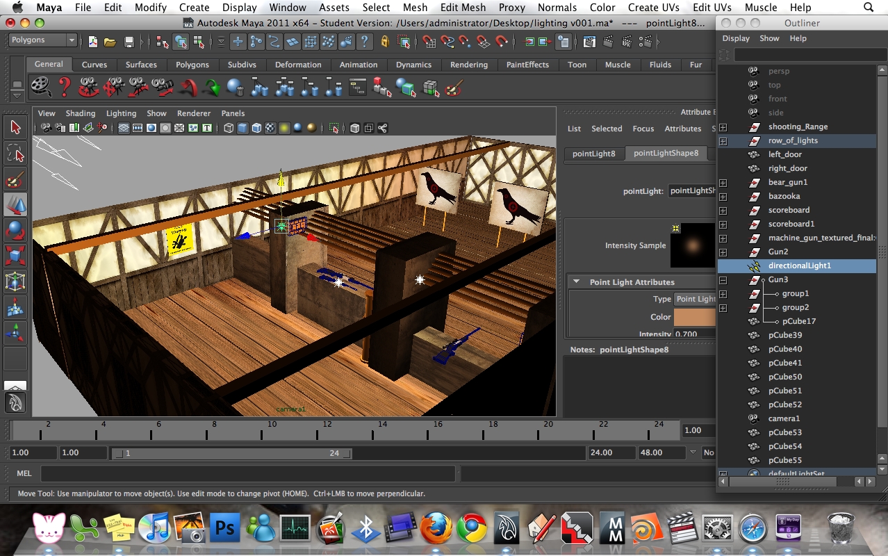Choose the Scale tool in toolbox
Image resolution: width=888 pixels, height=556 pixels.
tap(15, 256)
